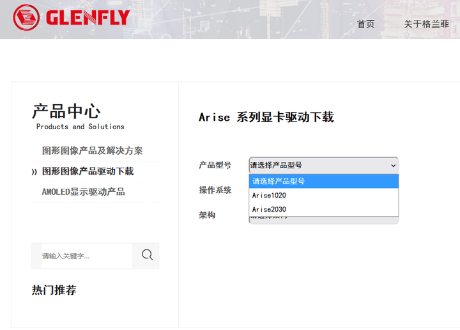Open the 首页 navigation item
The width and height of the screenshot is (460, 330).
pyautogui.click(x=365, y=24)
